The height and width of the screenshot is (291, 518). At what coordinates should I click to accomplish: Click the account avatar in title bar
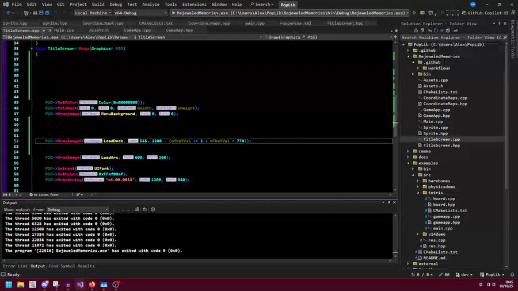click(x=473, y=4)
